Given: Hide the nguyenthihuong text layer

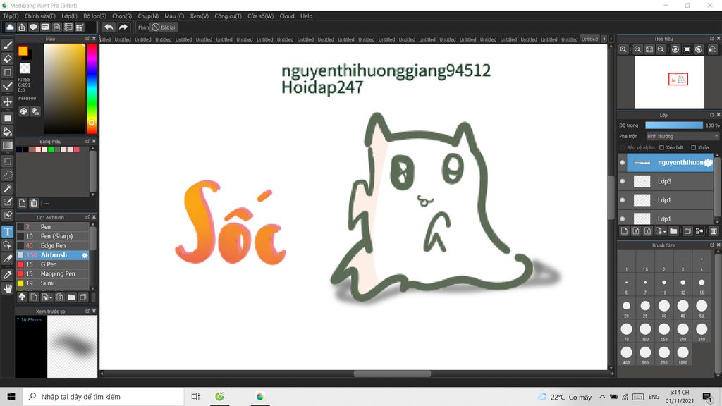Looking at the screenshot, I should [x=623, y=163].
